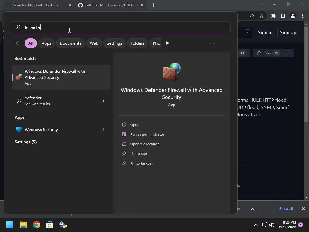Viewport: 309px width, 232px height.
Task: Close the Chrome downloads bar
Action: tap(304, 209)
